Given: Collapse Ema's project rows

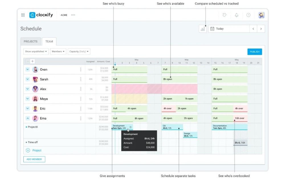Looking at the screenshot, I should click(27, 118).
